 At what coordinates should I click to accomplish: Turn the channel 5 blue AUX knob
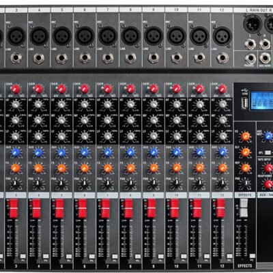pyautogui.click(x=61, y=152)
